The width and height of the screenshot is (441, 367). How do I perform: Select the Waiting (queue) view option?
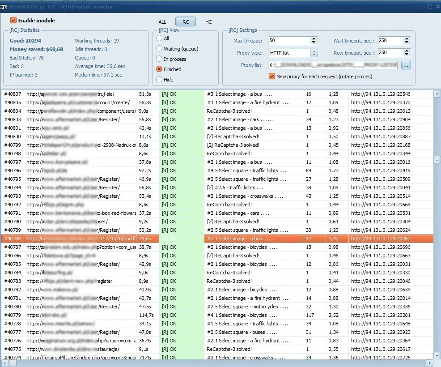159,49
